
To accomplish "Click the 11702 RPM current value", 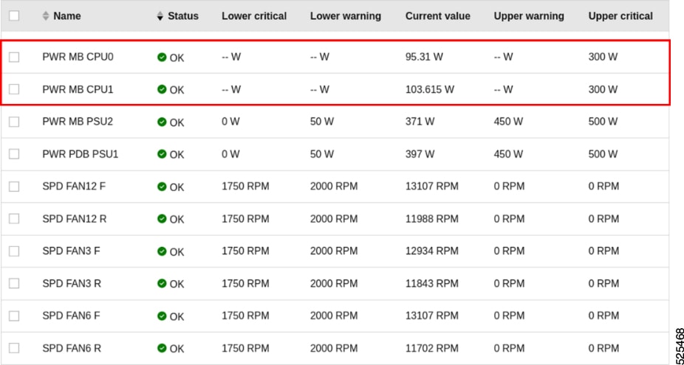I will tap(432, 348).
